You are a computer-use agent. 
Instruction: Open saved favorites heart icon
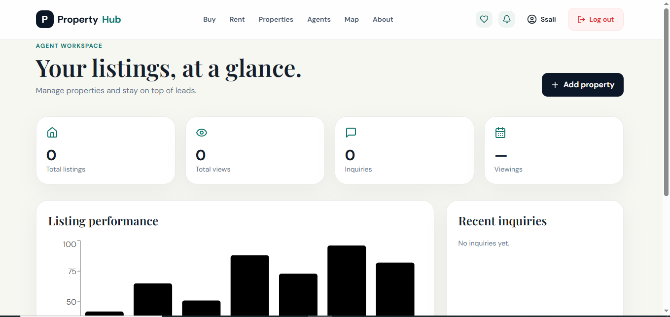point(484,19)
